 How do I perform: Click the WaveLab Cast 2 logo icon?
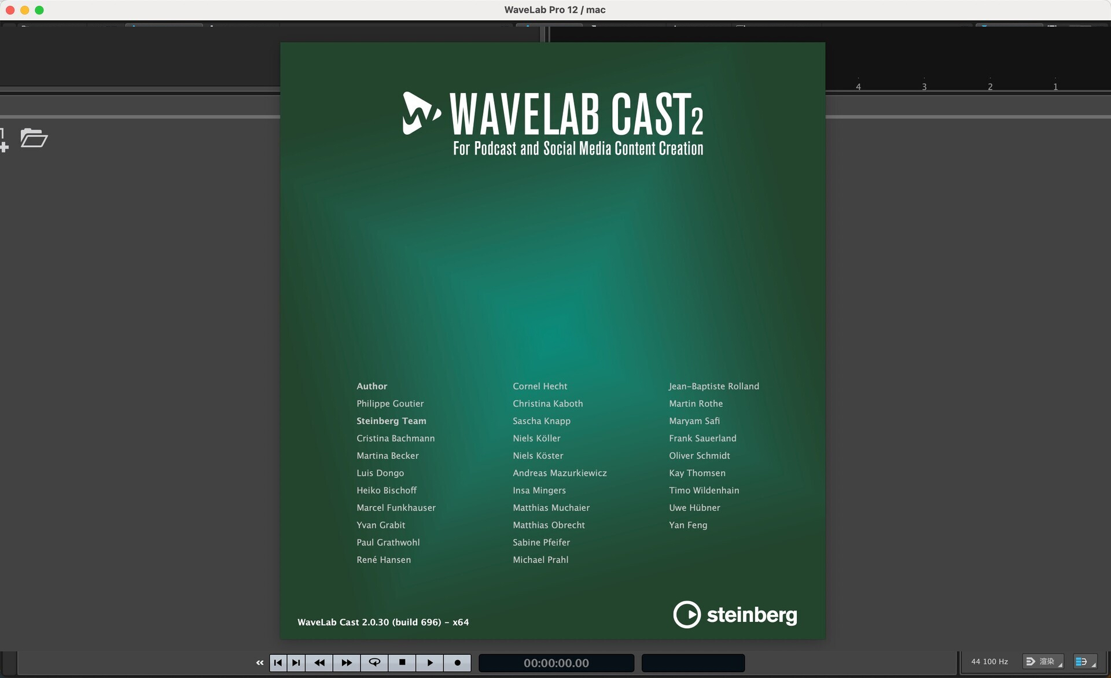pos(421,113)
